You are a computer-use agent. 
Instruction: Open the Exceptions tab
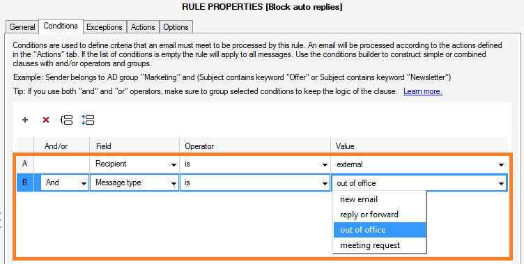tap(105, 27)
